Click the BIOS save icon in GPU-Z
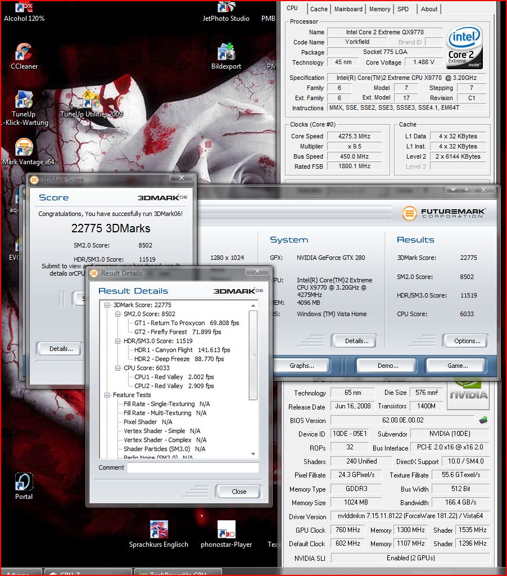The width and height of the screenshot is (507, 576). pyautogui.click(x=483, y=420)
